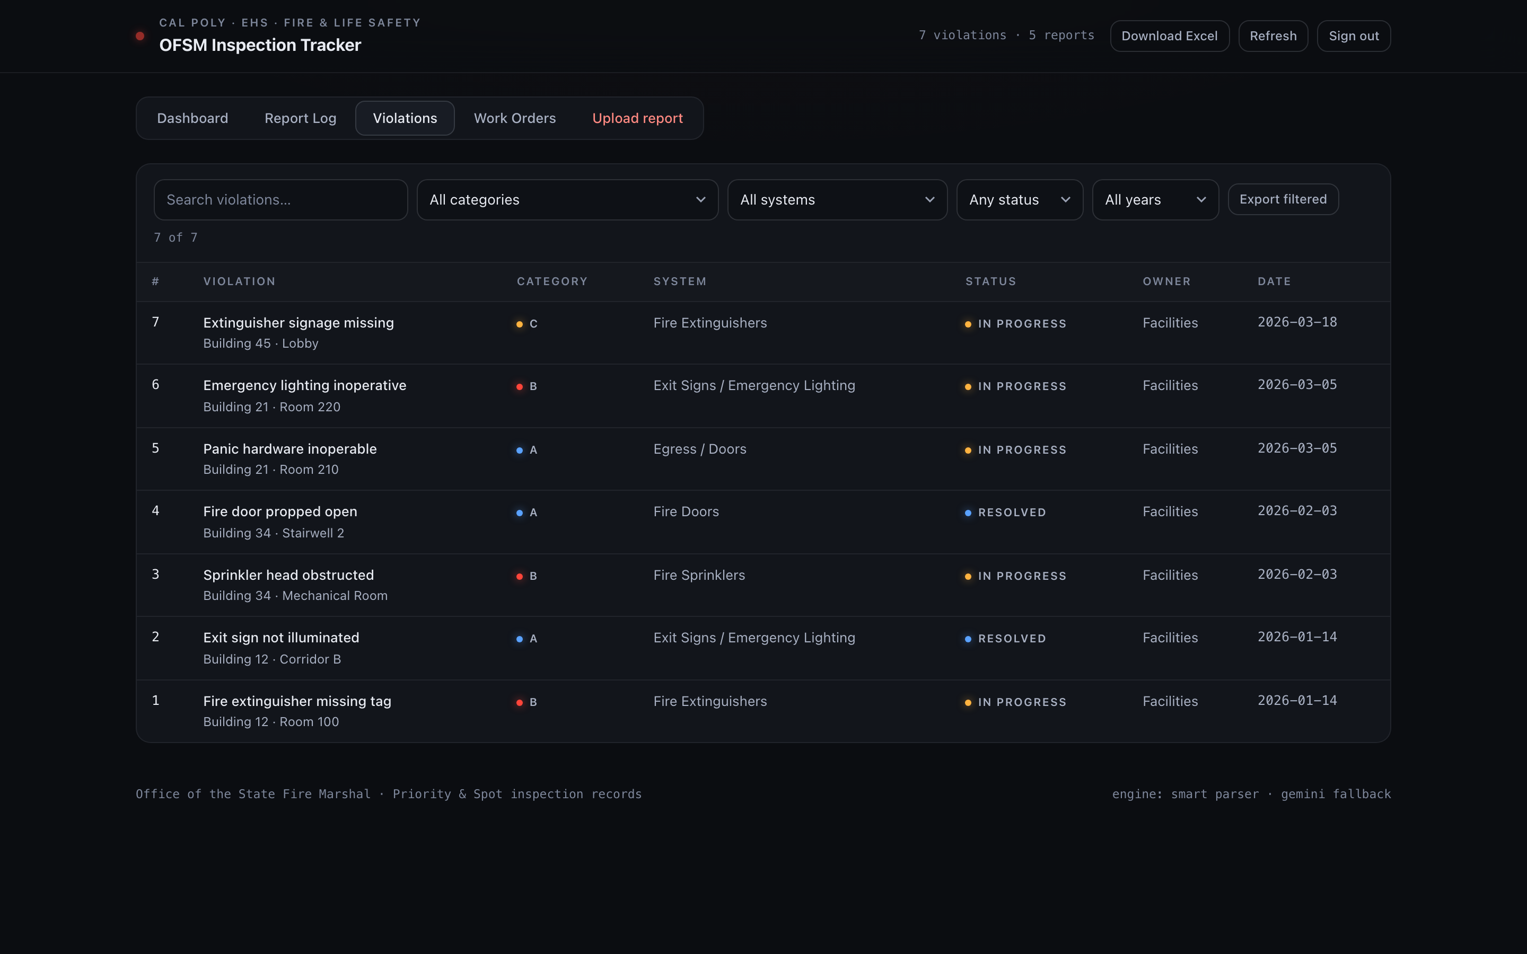Select the Violations tab

point(405,118)
